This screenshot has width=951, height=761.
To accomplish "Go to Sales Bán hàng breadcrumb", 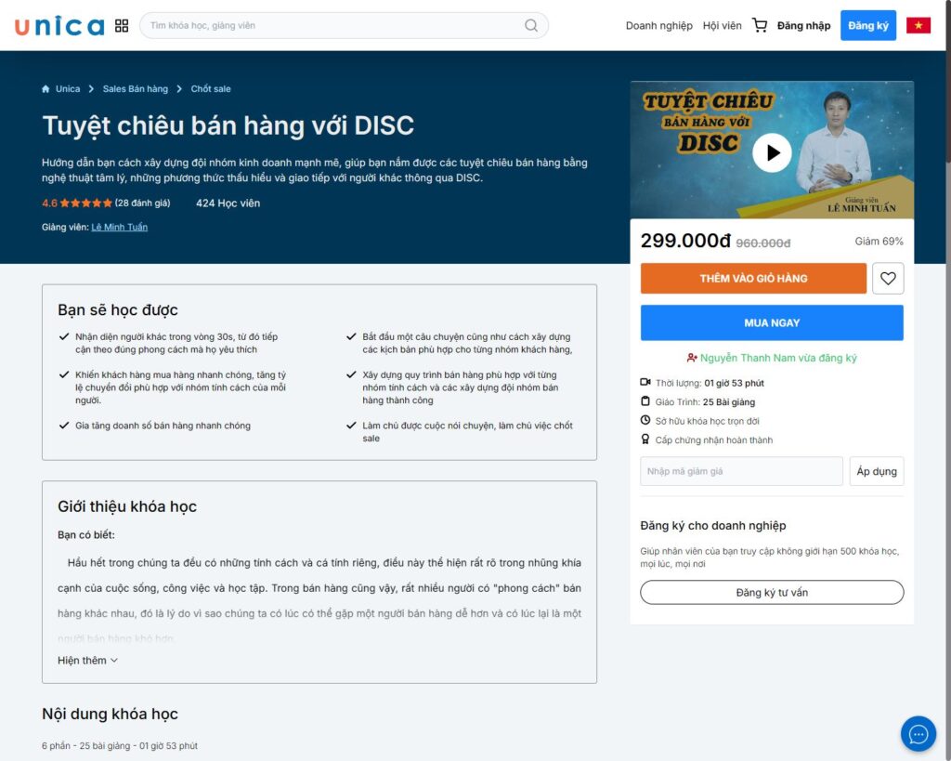I will point(136,89).
